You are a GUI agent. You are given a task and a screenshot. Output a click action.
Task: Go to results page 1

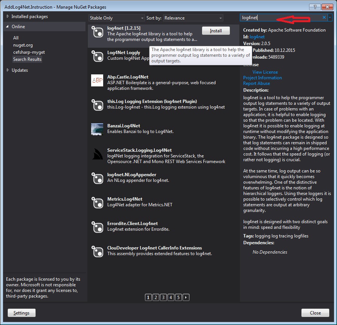coord(148,297)
